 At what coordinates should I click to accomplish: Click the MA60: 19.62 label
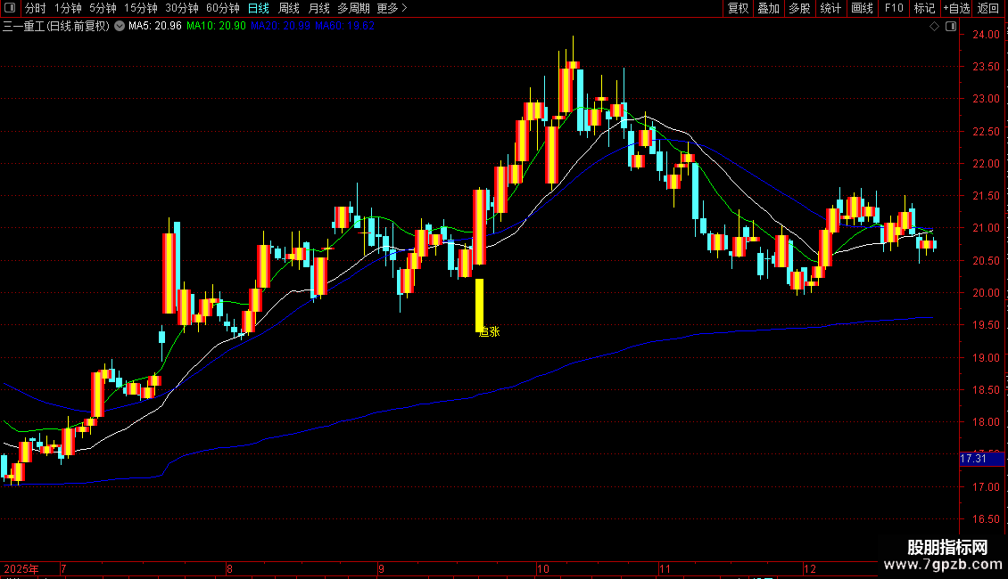(344, 27)
